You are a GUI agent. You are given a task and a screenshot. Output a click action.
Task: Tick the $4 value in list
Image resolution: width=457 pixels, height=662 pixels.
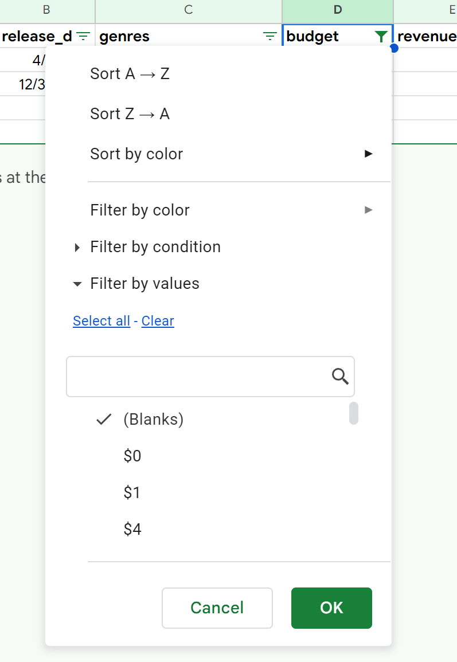tap(132, 530)
